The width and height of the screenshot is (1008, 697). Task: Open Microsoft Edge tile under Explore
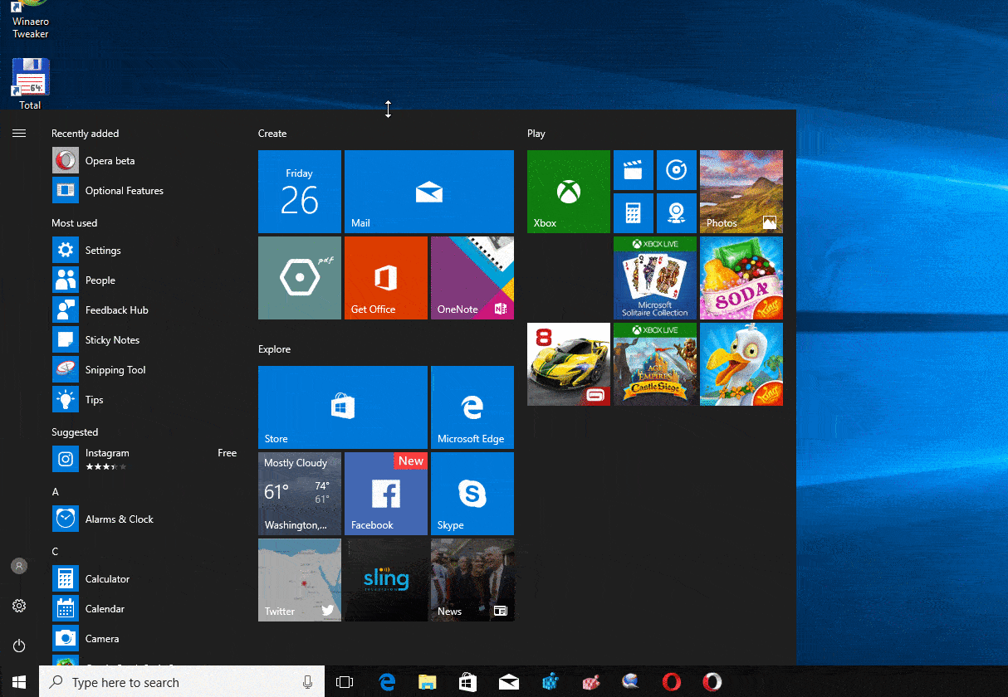pyautogui.click(x=472, y=407)
